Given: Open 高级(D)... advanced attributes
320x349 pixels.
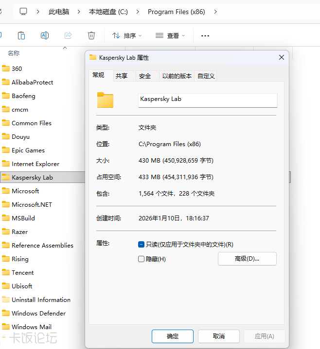Looking at the screenshot, I should [247, 259].
